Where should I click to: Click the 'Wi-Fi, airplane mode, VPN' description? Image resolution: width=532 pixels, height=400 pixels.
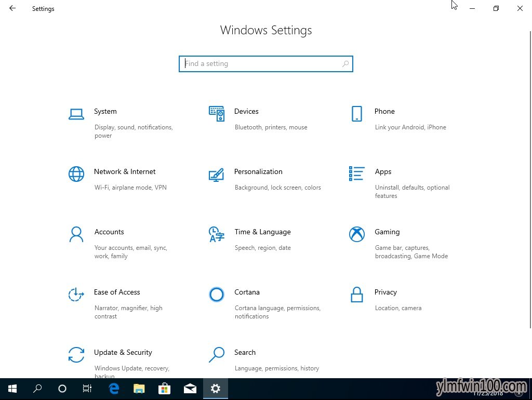130,188
